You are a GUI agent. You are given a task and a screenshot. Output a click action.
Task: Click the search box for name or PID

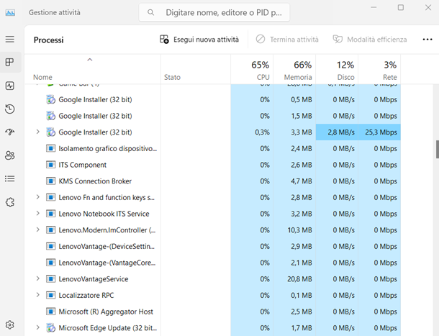(x=214, y=13)
